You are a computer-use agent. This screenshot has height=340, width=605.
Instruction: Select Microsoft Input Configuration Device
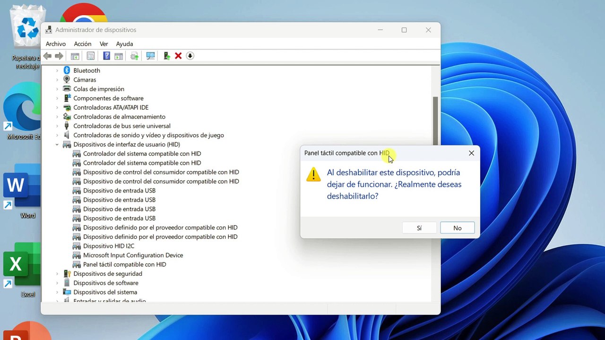(133, 255)
